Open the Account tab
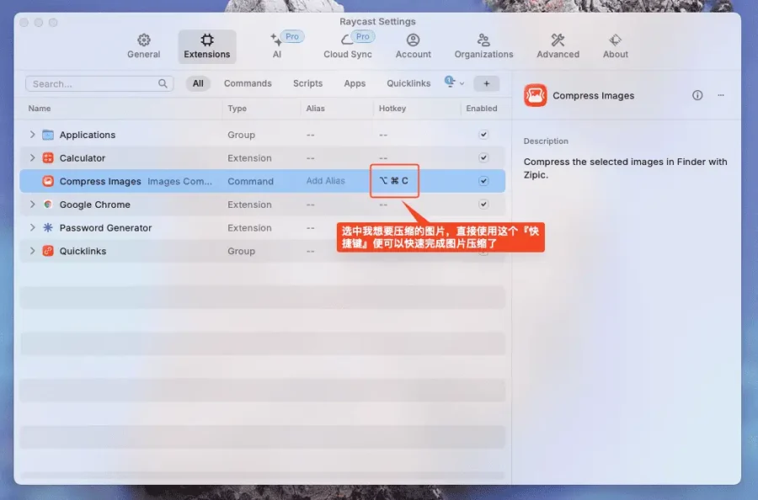Image resolution: width=758 pixels, height=500 pixels. 413,46
